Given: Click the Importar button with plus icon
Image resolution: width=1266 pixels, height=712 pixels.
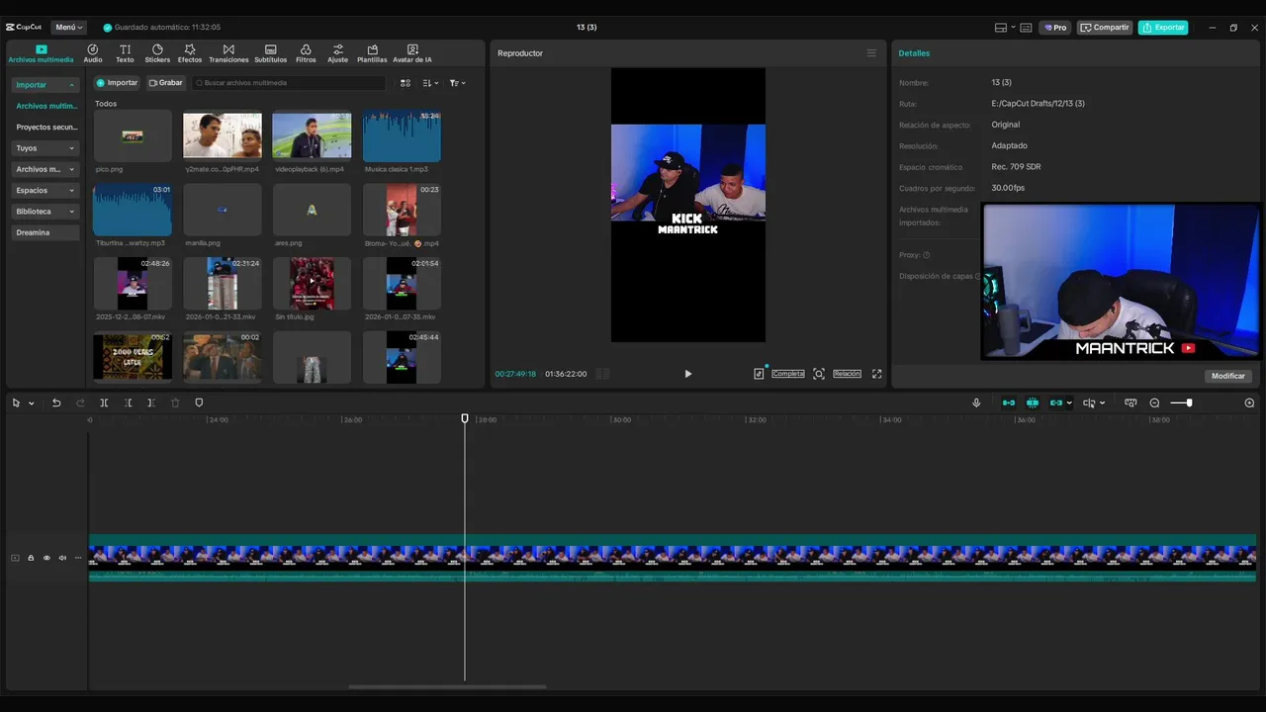Looking at the screenshot, I should 117,83.
